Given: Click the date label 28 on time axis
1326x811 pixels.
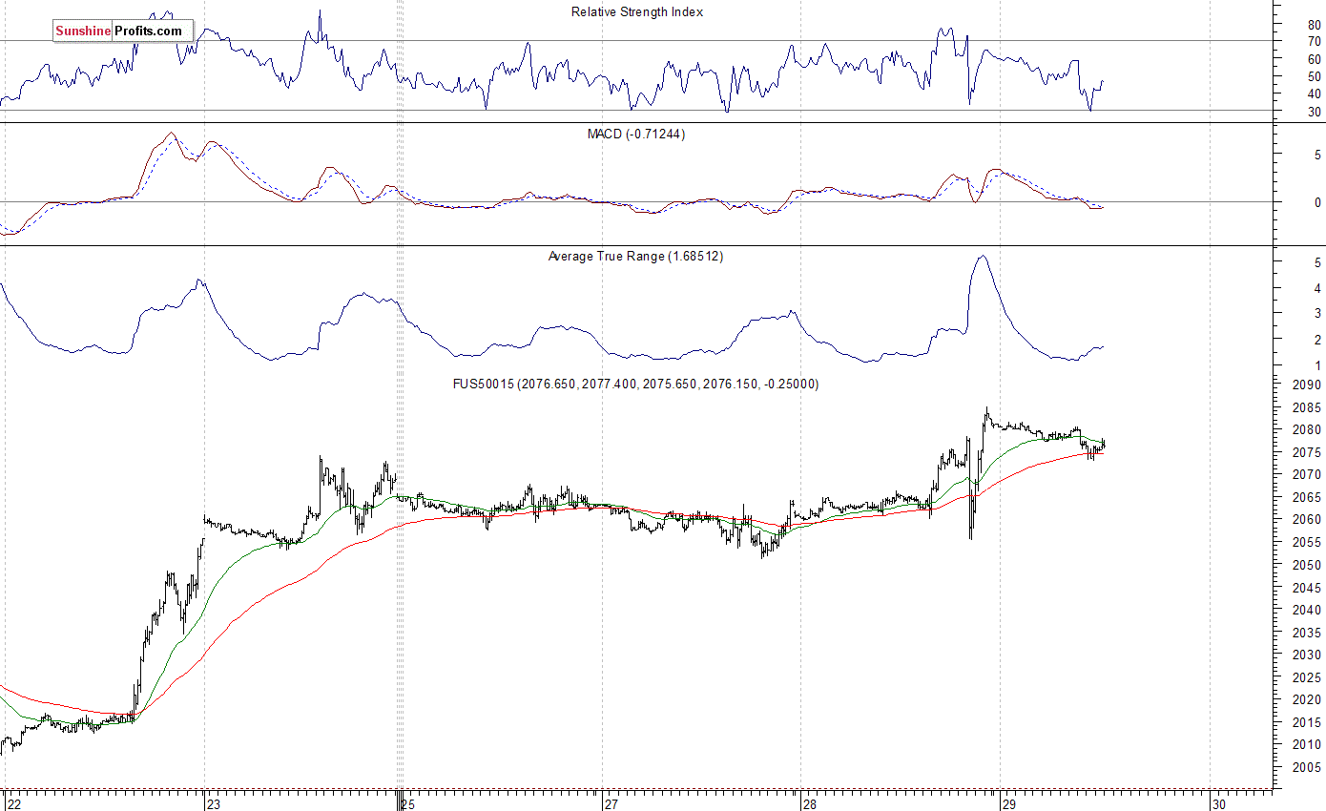Looking at the screenshot, I should [809, 803].
